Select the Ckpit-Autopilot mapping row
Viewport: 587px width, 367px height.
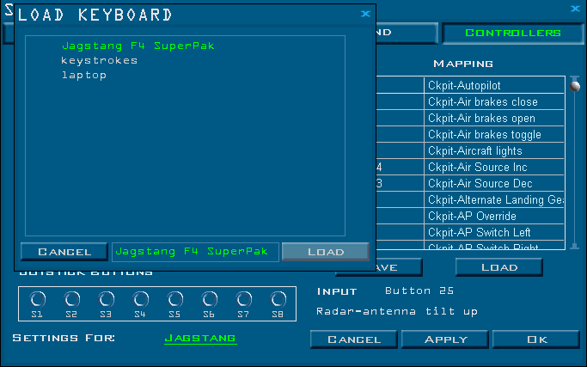[x=494, y=86]
